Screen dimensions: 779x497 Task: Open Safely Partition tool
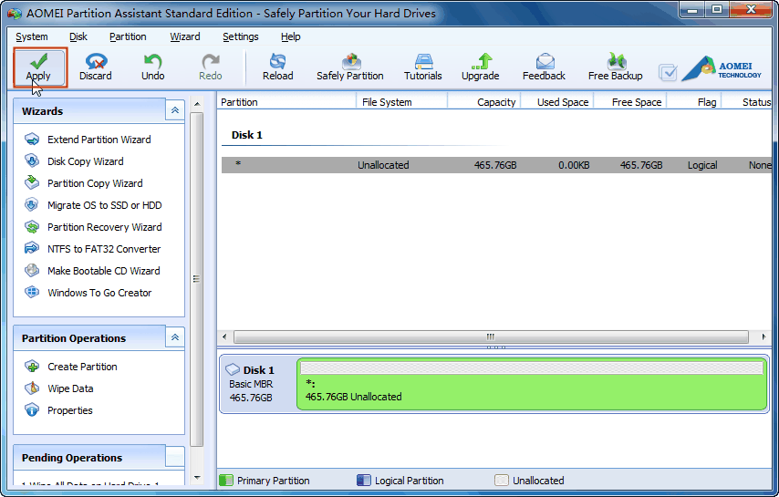[349, 67]
